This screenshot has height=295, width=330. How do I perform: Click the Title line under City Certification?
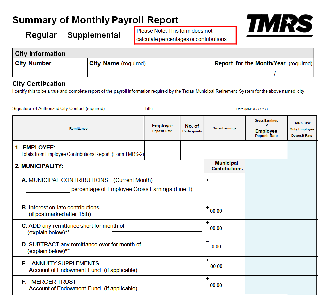[x=189, y=103]
